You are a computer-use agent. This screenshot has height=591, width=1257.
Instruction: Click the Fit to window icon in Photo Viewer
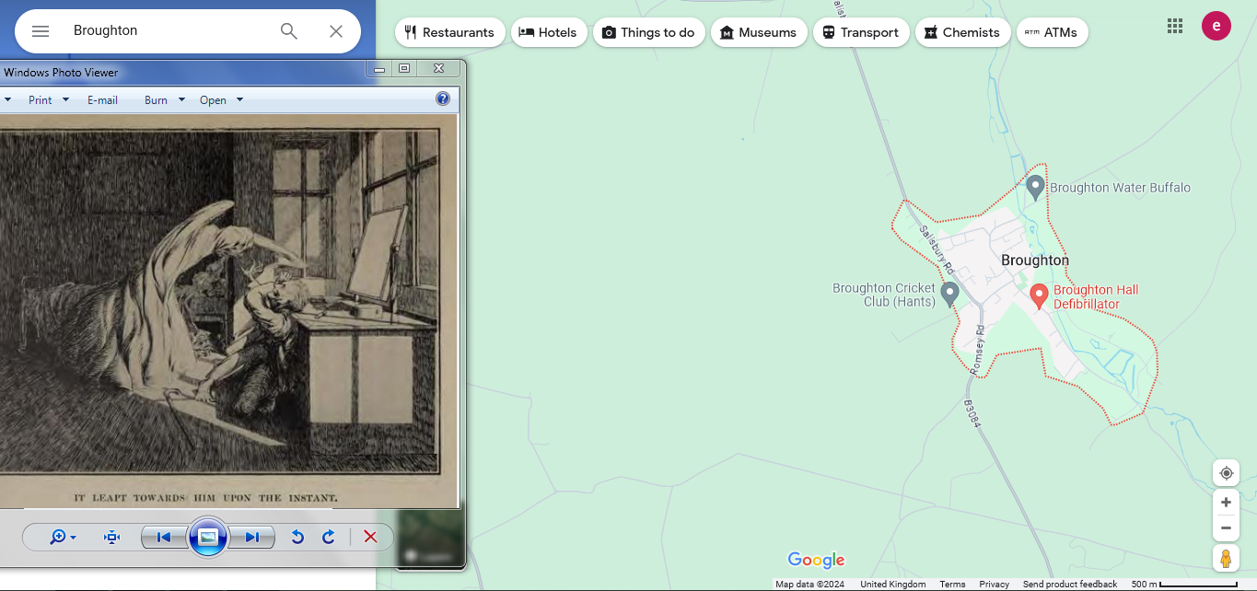(x=112, y=537)
